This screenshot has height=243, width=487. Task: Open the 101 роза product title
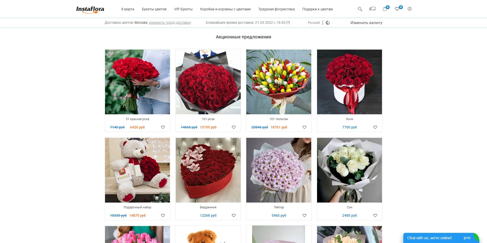208,119
